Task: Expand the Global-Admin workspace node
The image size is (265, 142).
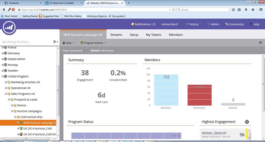Action: tap(3, 59)
